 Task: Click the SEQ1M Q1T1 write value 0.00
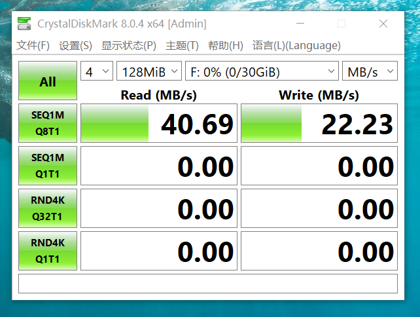coord(319,166)
